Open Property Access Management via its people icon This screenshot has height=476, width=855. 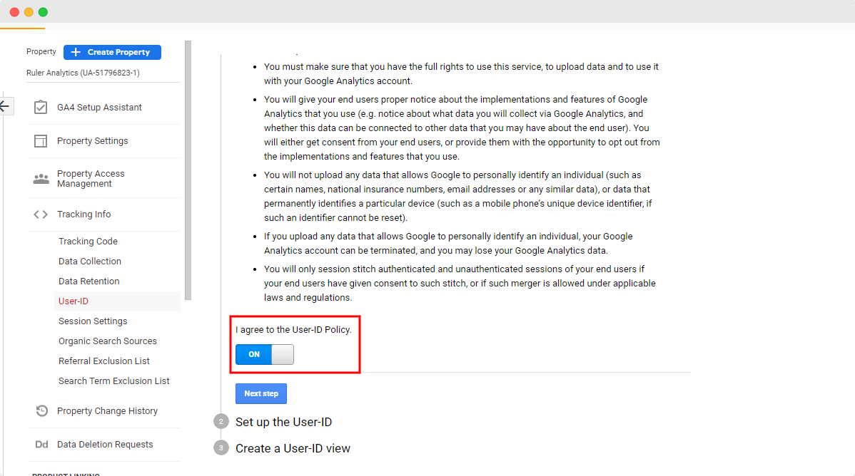(40, 177)
